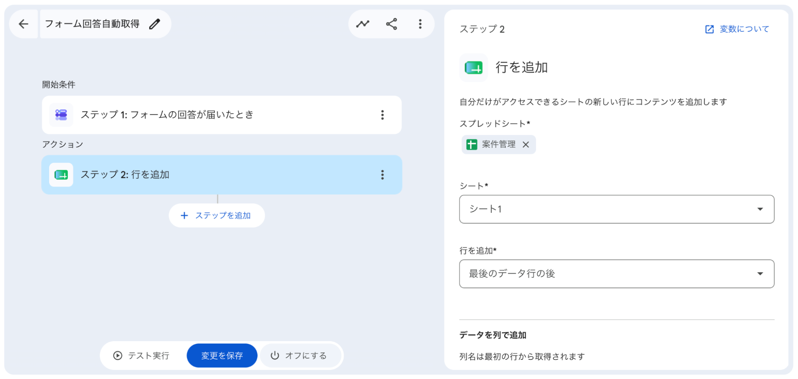Turn off flow with オフにする
This screenshot has height=379, width=798.
pos(300,355)
